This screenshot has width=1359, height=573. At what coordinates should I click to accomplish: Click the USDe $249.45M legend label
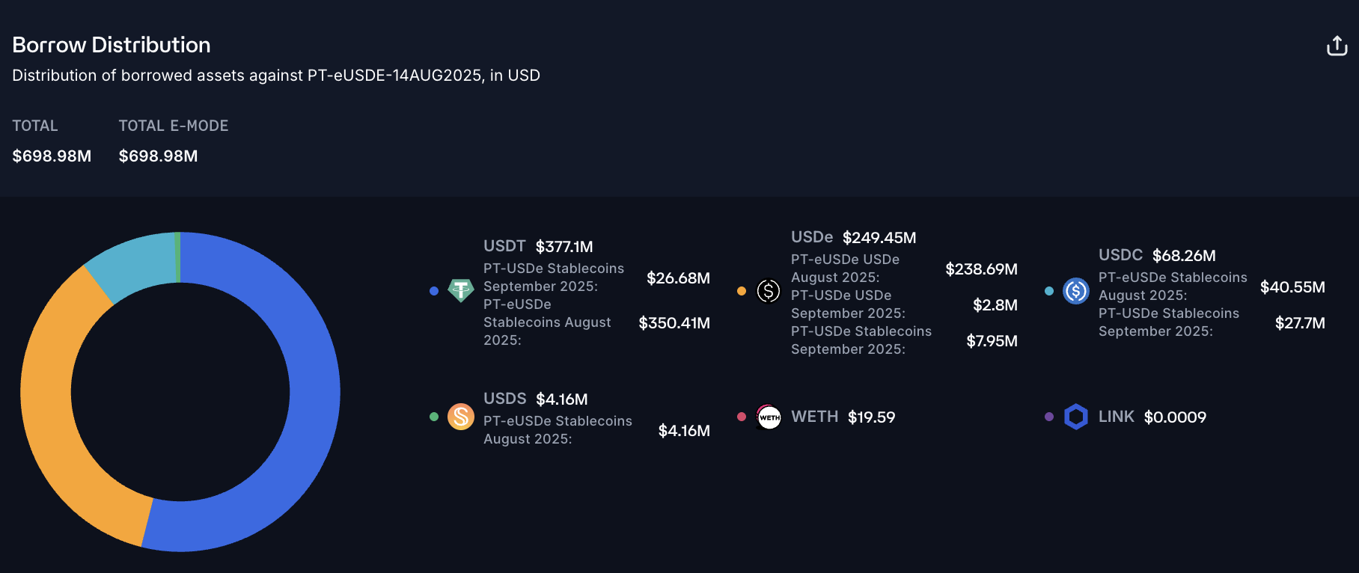(x=853, y=237)
